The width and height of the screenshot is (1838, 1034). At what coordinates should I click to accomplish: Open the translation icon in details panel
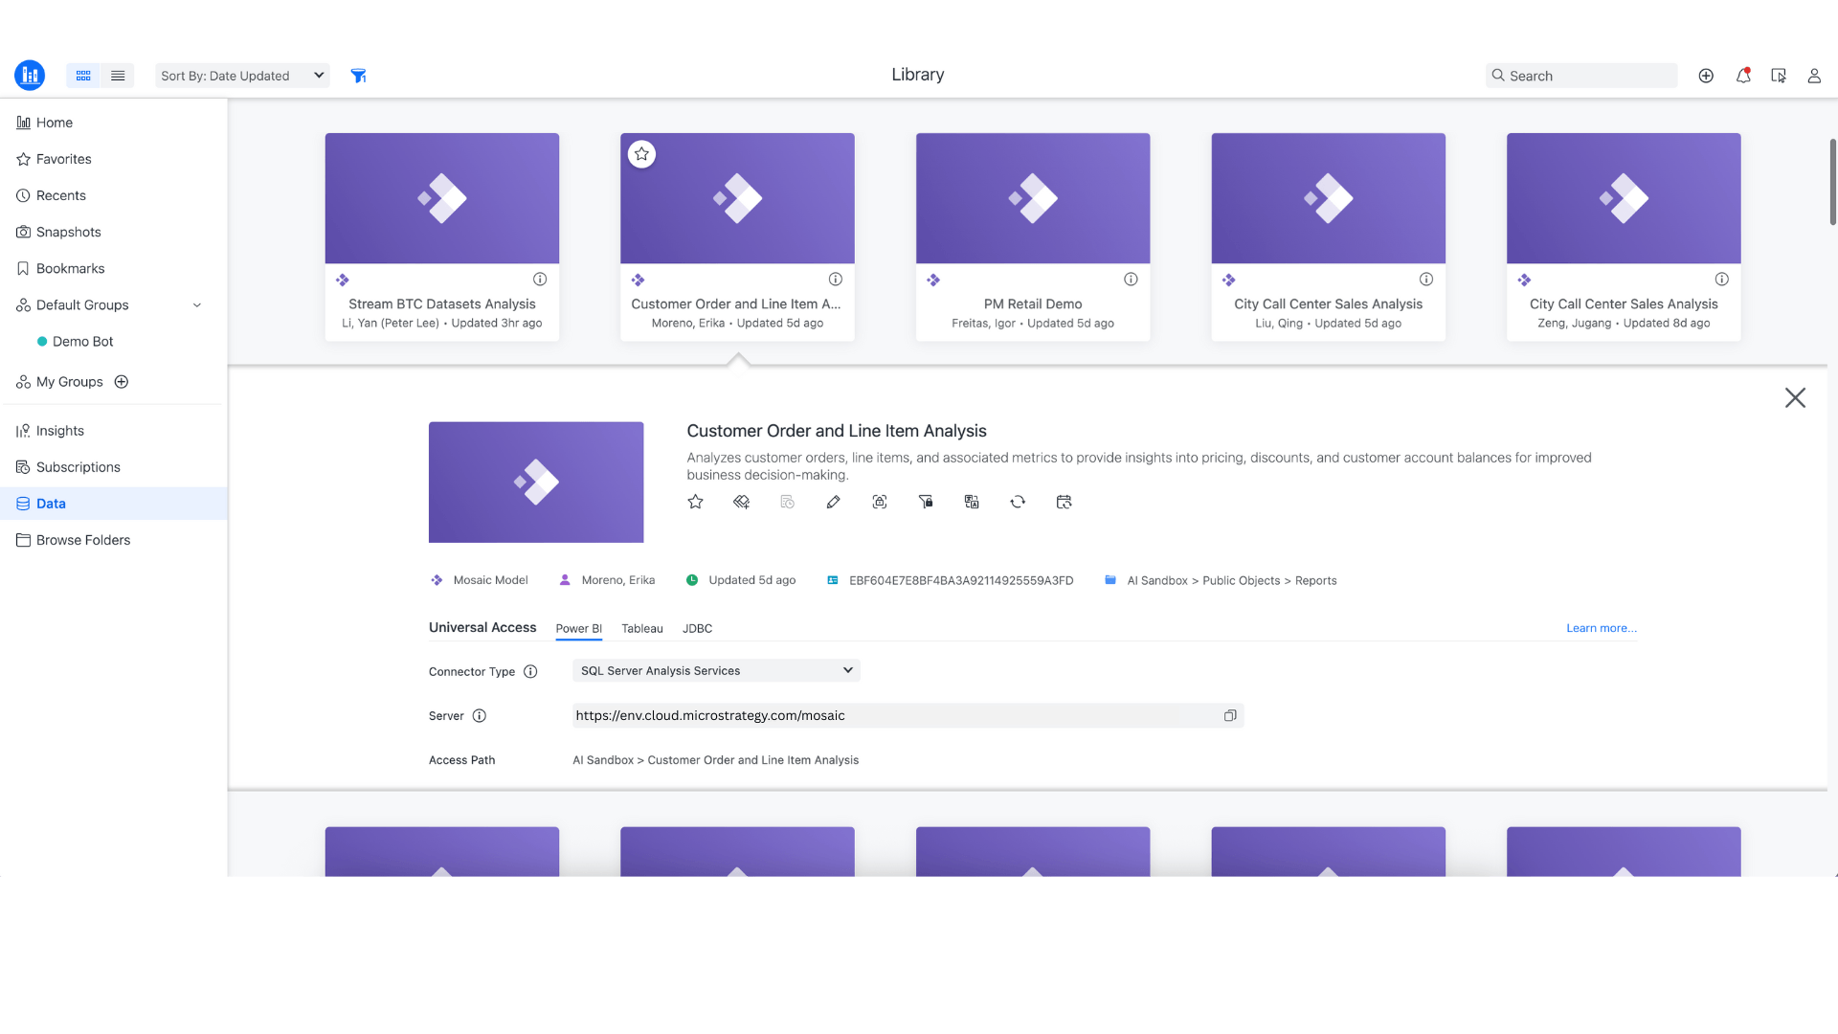point(972,502)
